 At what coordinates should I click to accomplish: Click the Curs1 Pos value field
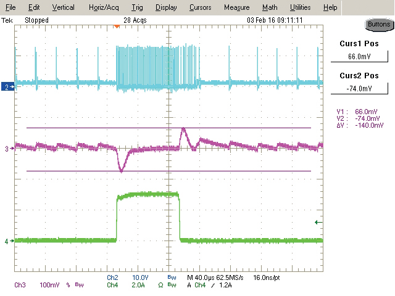(360, 56)
